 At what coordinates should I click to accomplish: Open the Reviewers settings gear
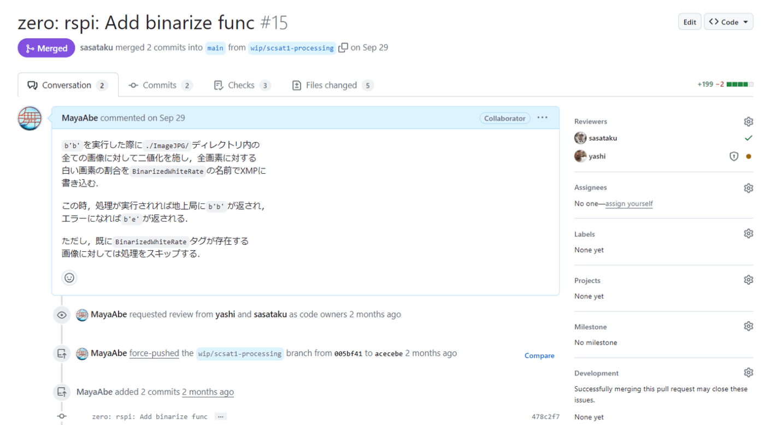tap(748, 121)
